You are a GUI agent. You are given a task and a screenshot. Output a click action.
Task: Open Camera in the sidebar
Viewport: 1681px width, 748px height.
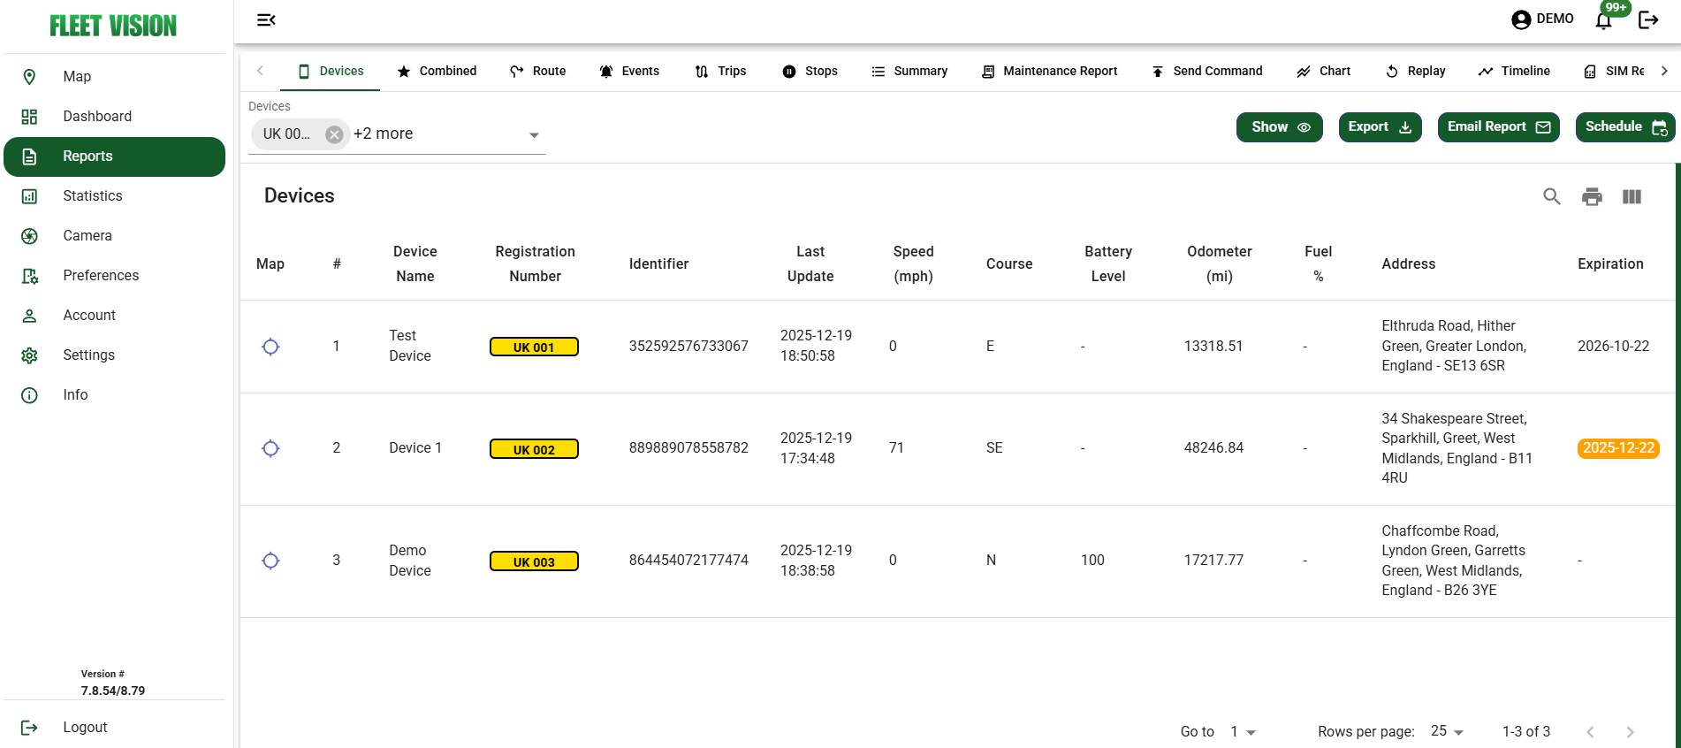pos(114,236)
